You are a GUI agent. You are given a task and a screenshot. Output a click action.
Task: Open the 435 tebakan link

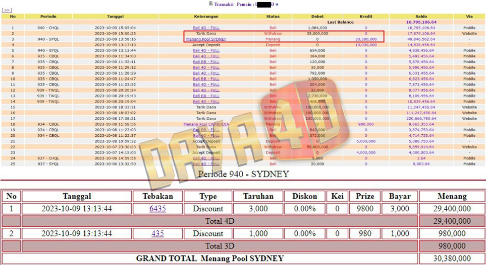tap(157, 234)
